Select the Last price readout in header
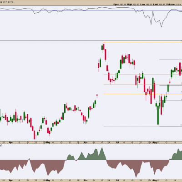The image size is (182, 182). (x=159, y=5)
